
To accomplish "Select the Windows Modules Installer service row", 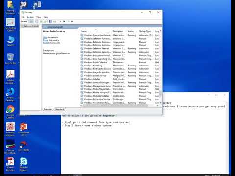I will point(119,96).
